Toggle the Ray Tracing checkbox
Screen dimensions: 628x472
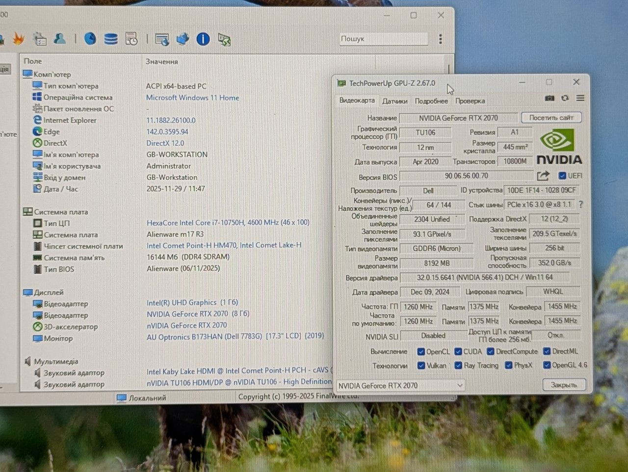coord(458,365)
